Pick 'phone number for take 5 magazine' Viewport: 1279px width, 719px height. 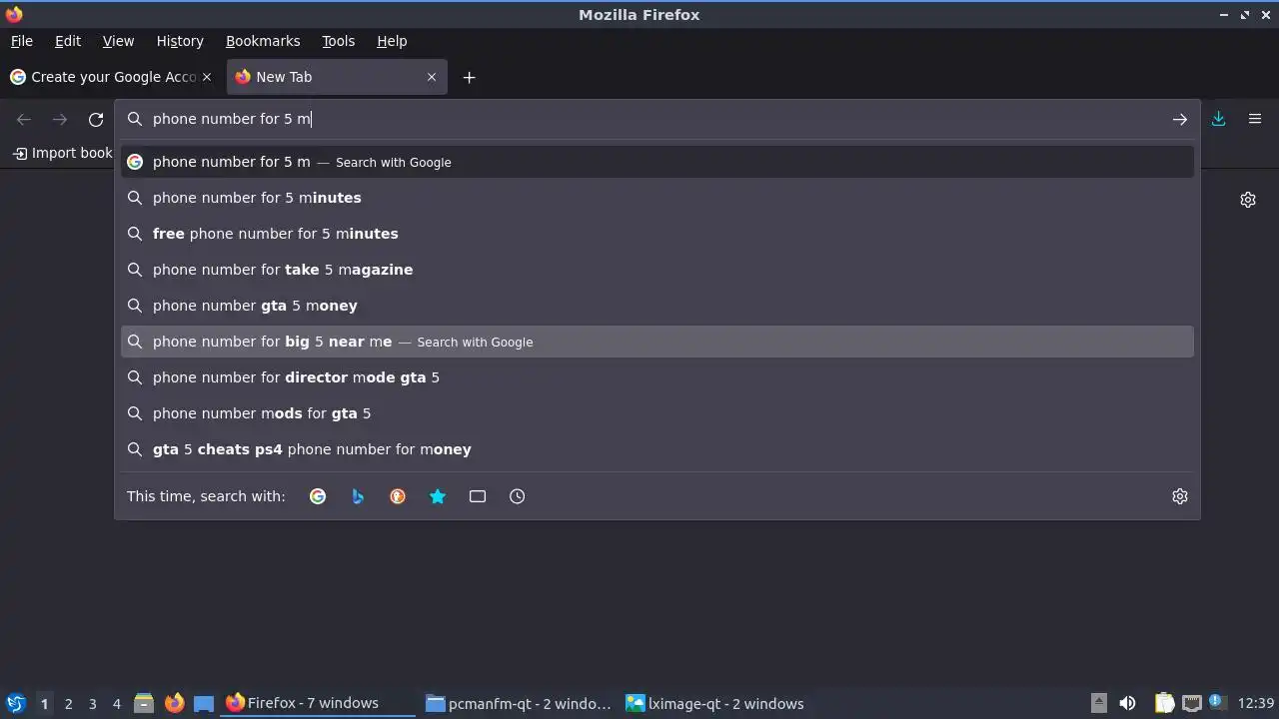(657, 270)
